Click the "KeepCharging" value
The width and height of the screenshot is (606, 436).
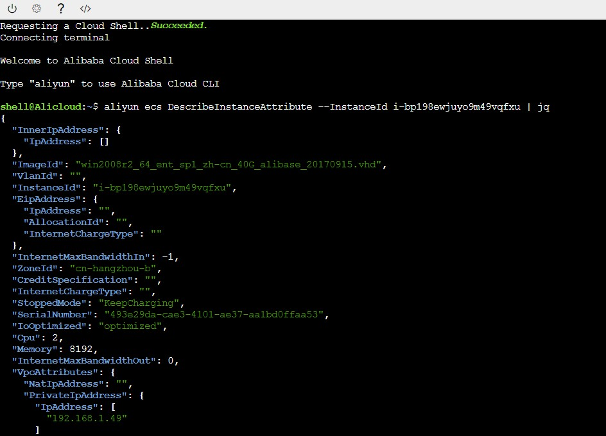tap(139, 303)
